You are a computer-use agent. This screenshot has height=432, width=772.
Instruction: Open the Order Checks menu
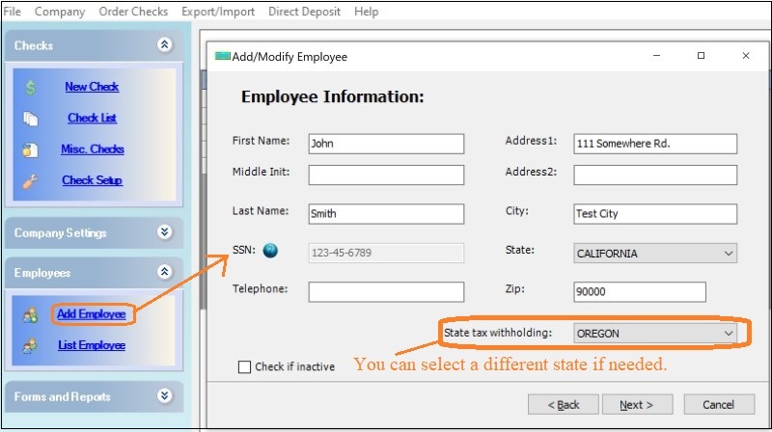click(133, 12)
